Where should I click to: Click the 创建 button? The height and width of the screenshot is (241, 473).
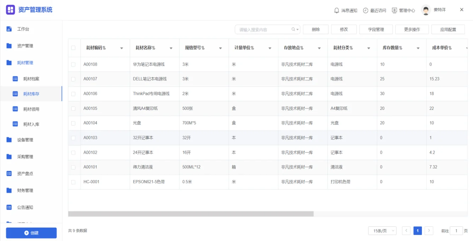click(31, 233)
